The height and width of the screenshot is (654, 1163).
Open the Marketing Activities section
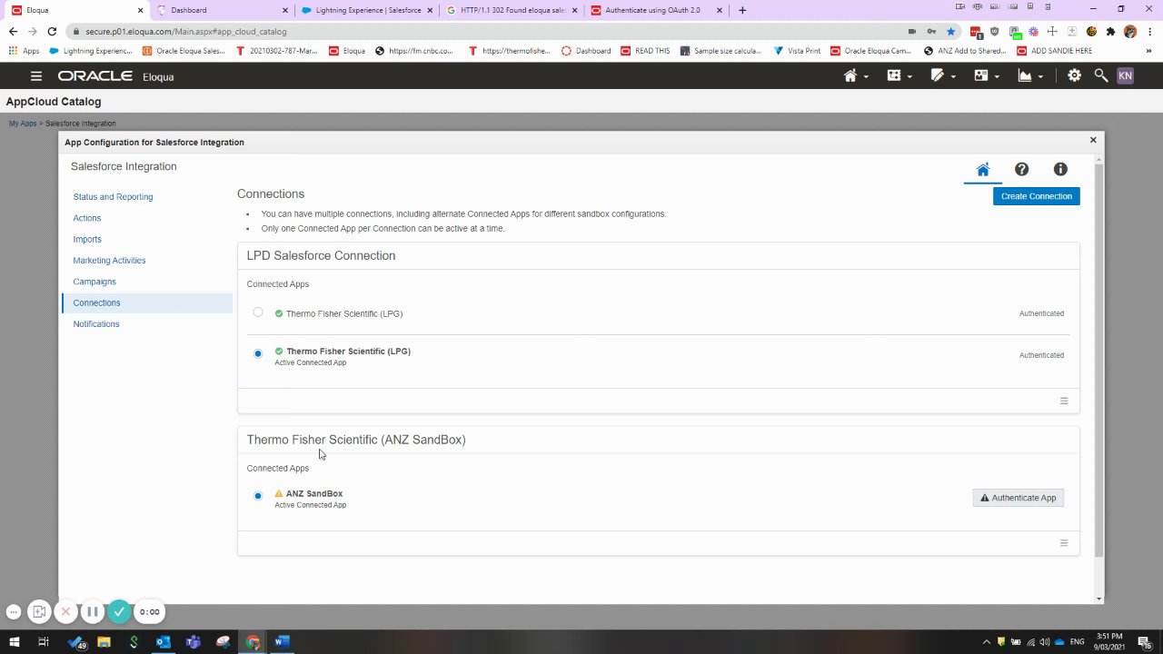(109, 261)
